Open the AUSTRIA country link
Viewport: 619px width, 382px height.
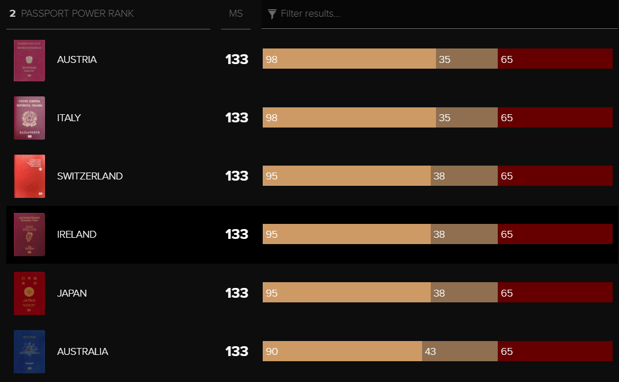[x=77, y=59]
